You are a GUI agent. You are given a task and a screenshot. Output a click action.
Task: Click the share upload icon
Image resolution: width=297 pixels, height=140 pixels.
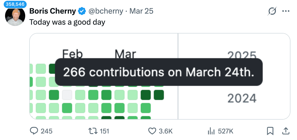coord(285,131)
